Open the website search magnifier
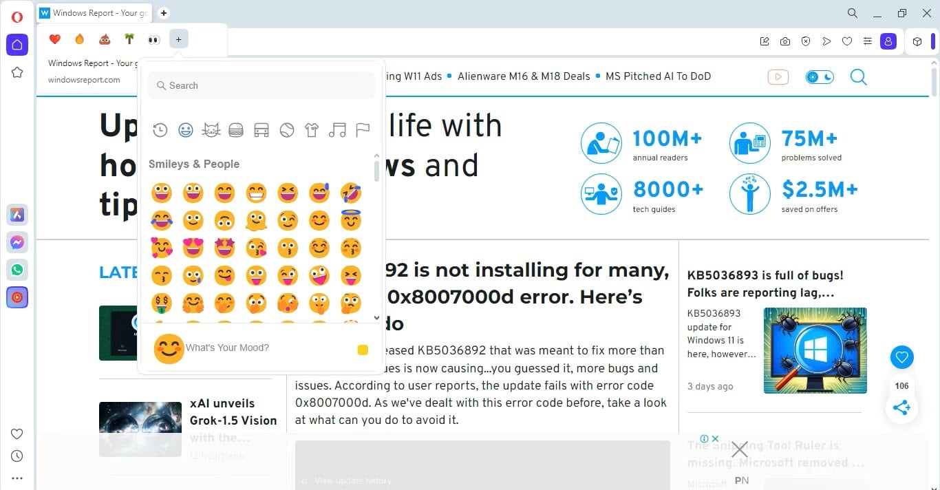This screenshot has height=490, width=940. pos(858,77)
